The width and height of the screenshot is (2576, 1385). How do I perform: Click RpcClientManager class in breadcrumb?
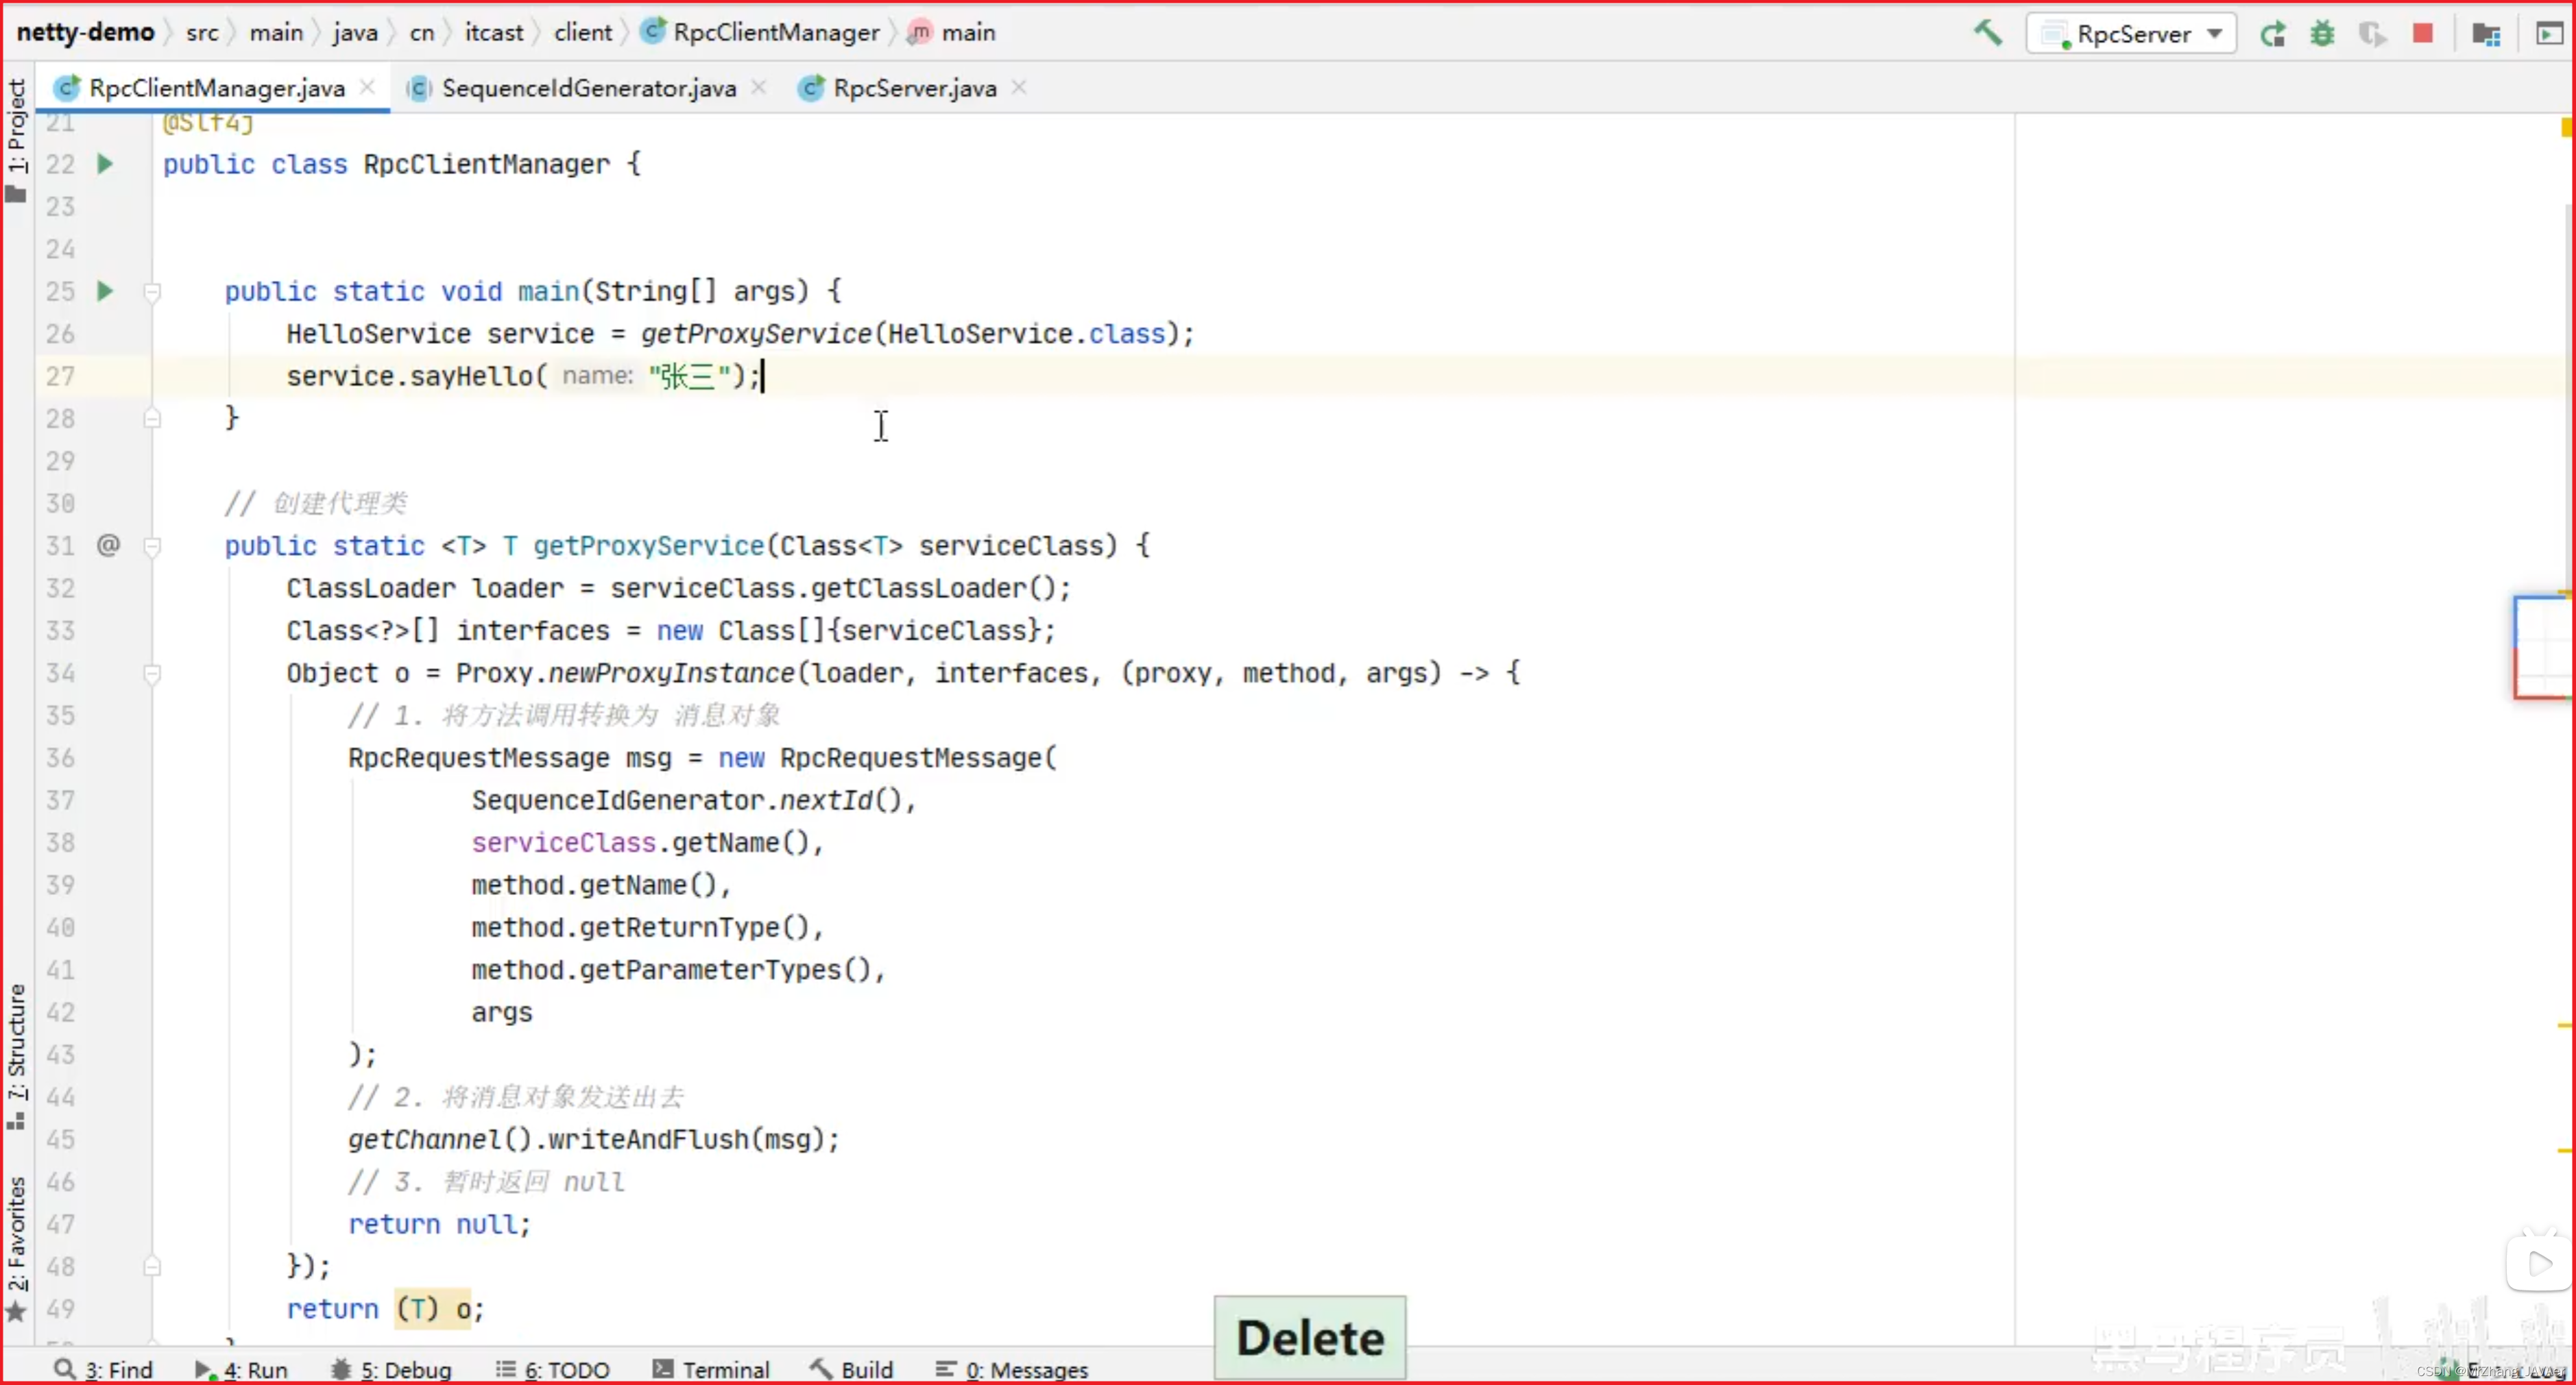[x=761, y=33]
